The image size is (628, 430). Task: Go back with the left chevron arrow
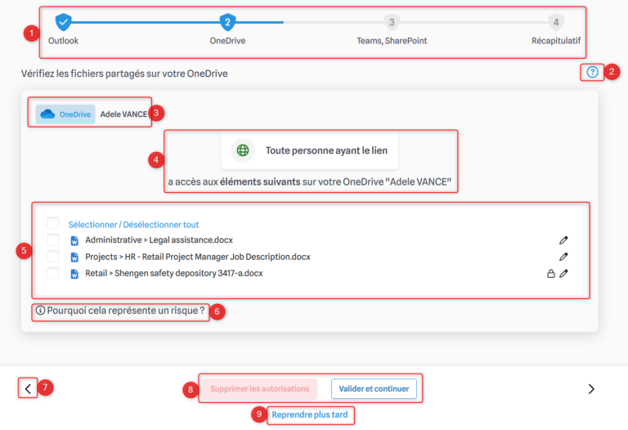click(x=28, y=388)
